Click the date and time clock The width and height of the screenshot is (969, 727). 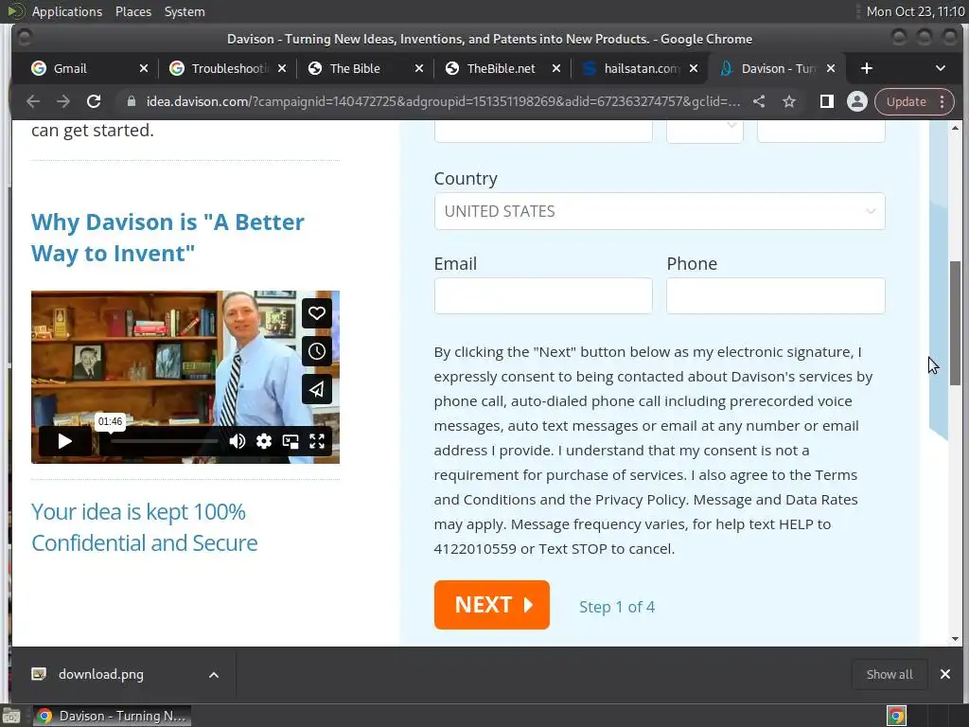click(915, 11)
